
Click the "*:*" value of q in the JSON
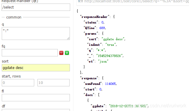point(101,50)
